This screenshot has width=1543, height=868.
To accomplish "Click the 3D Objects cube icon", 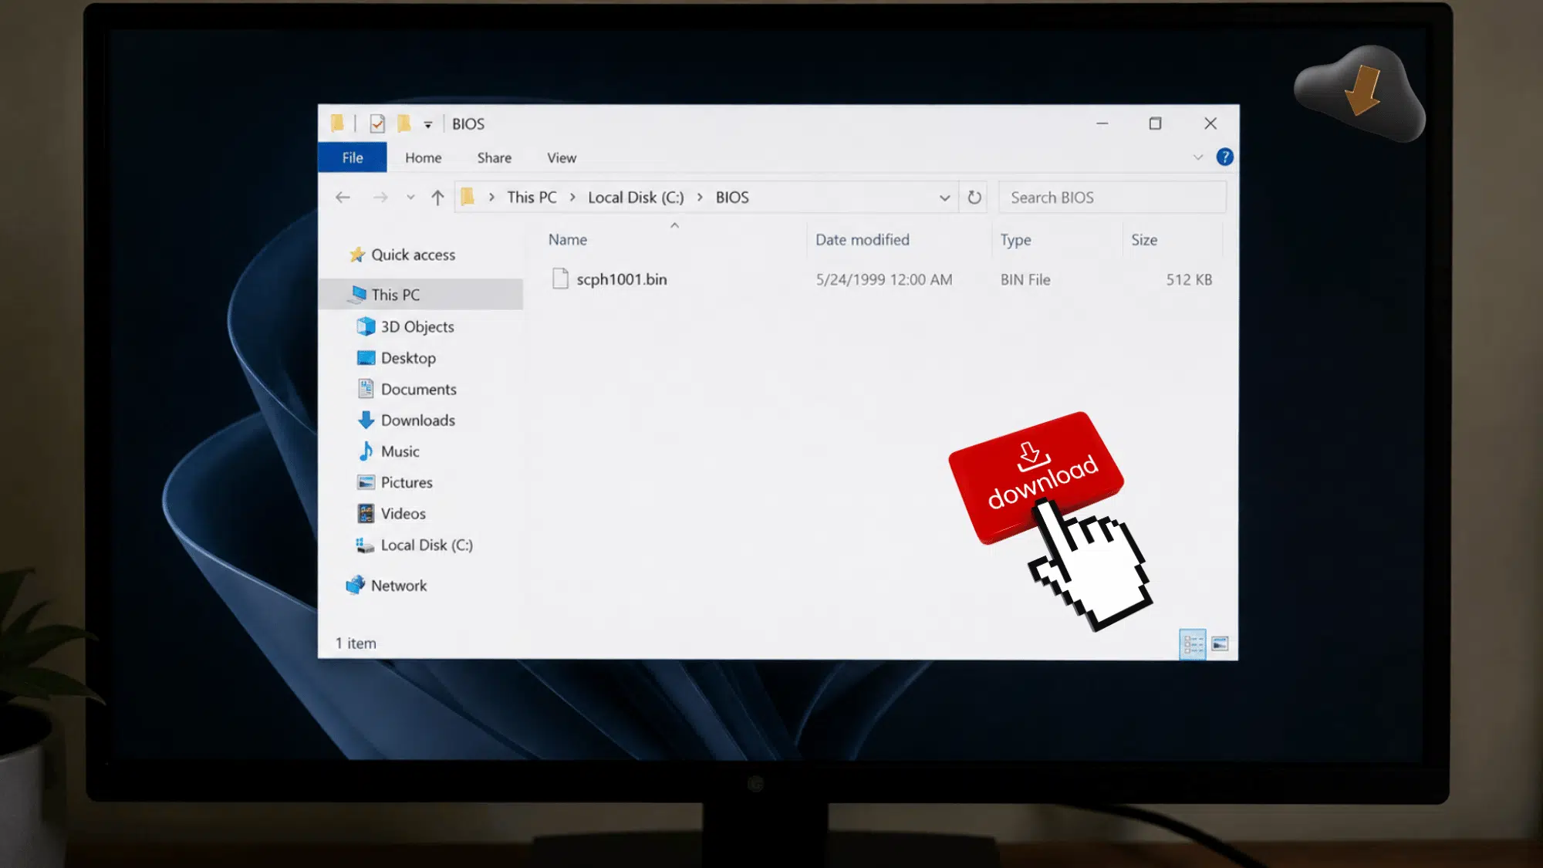I will point(366,326).
